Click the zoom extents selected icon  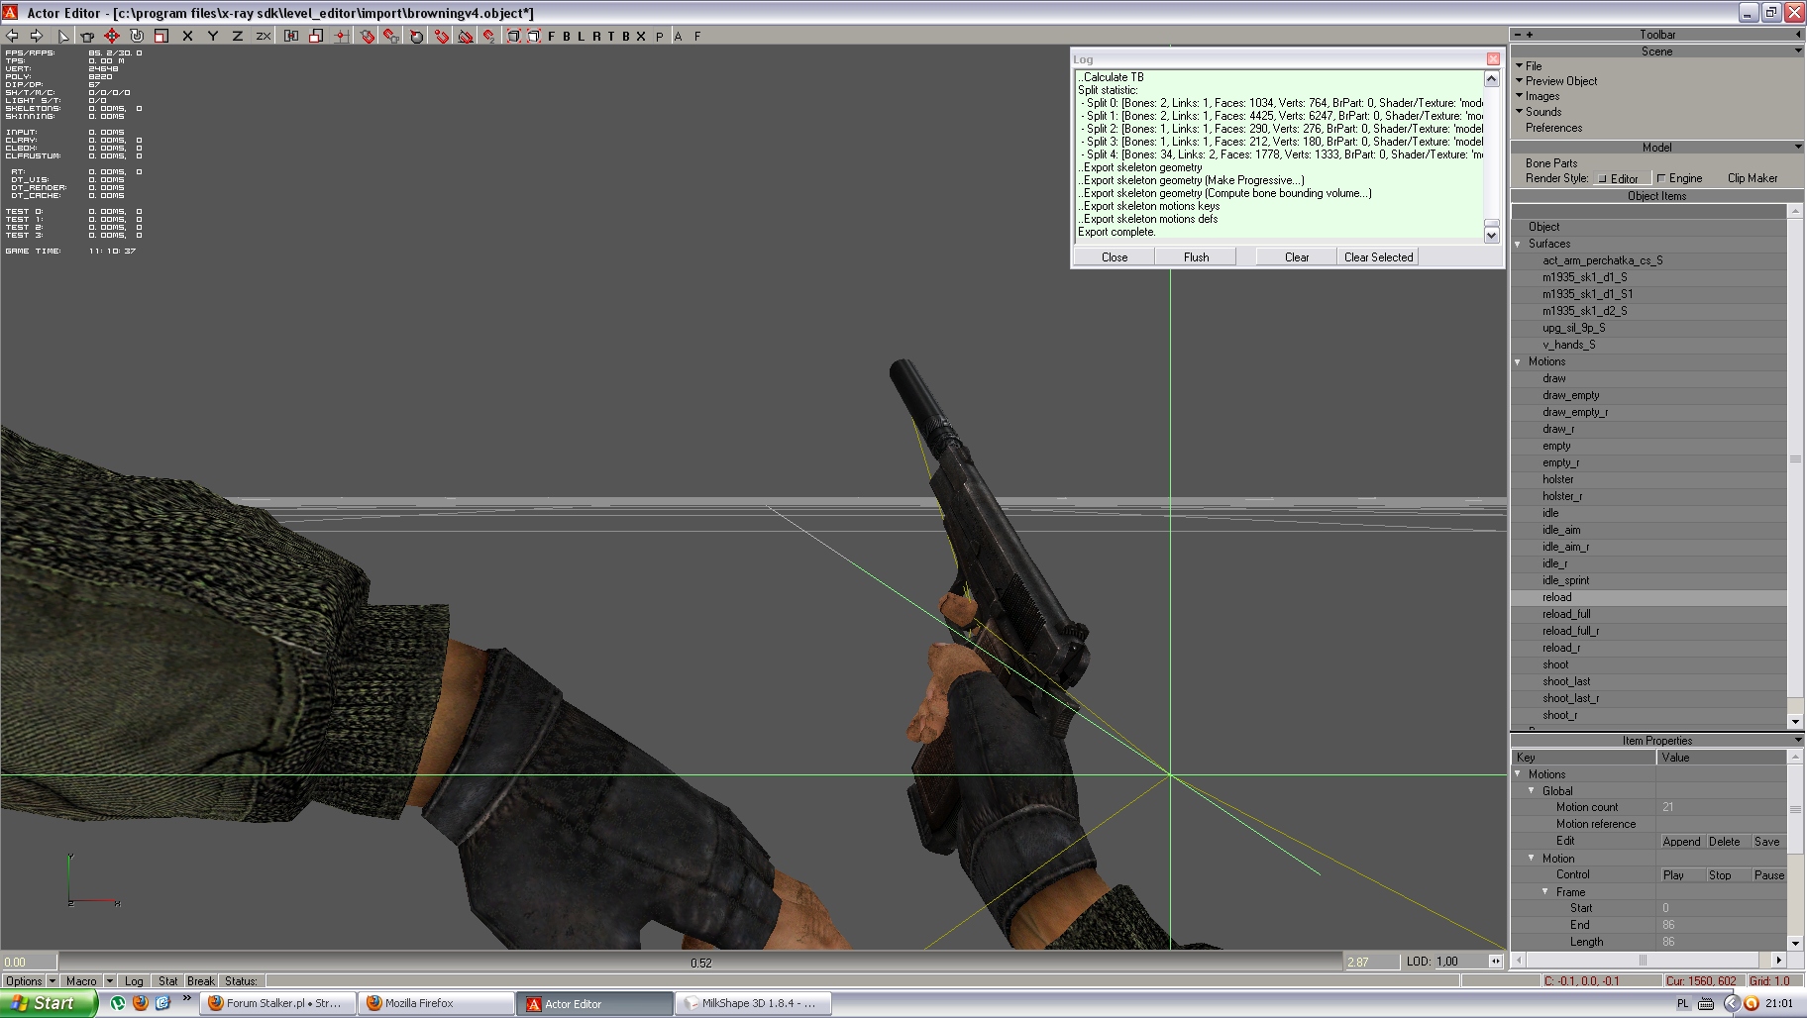coord(534,36)
